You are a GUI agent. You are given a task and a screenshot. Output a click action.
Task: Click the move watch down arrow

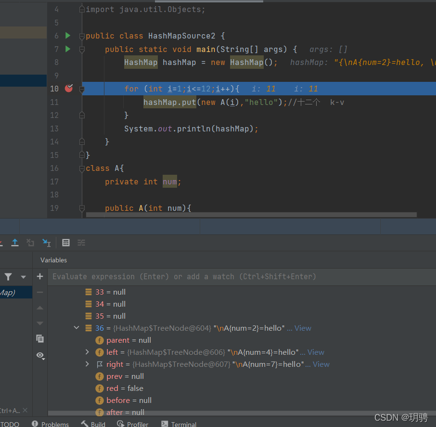pyautogui.click(x=40, y=323)
